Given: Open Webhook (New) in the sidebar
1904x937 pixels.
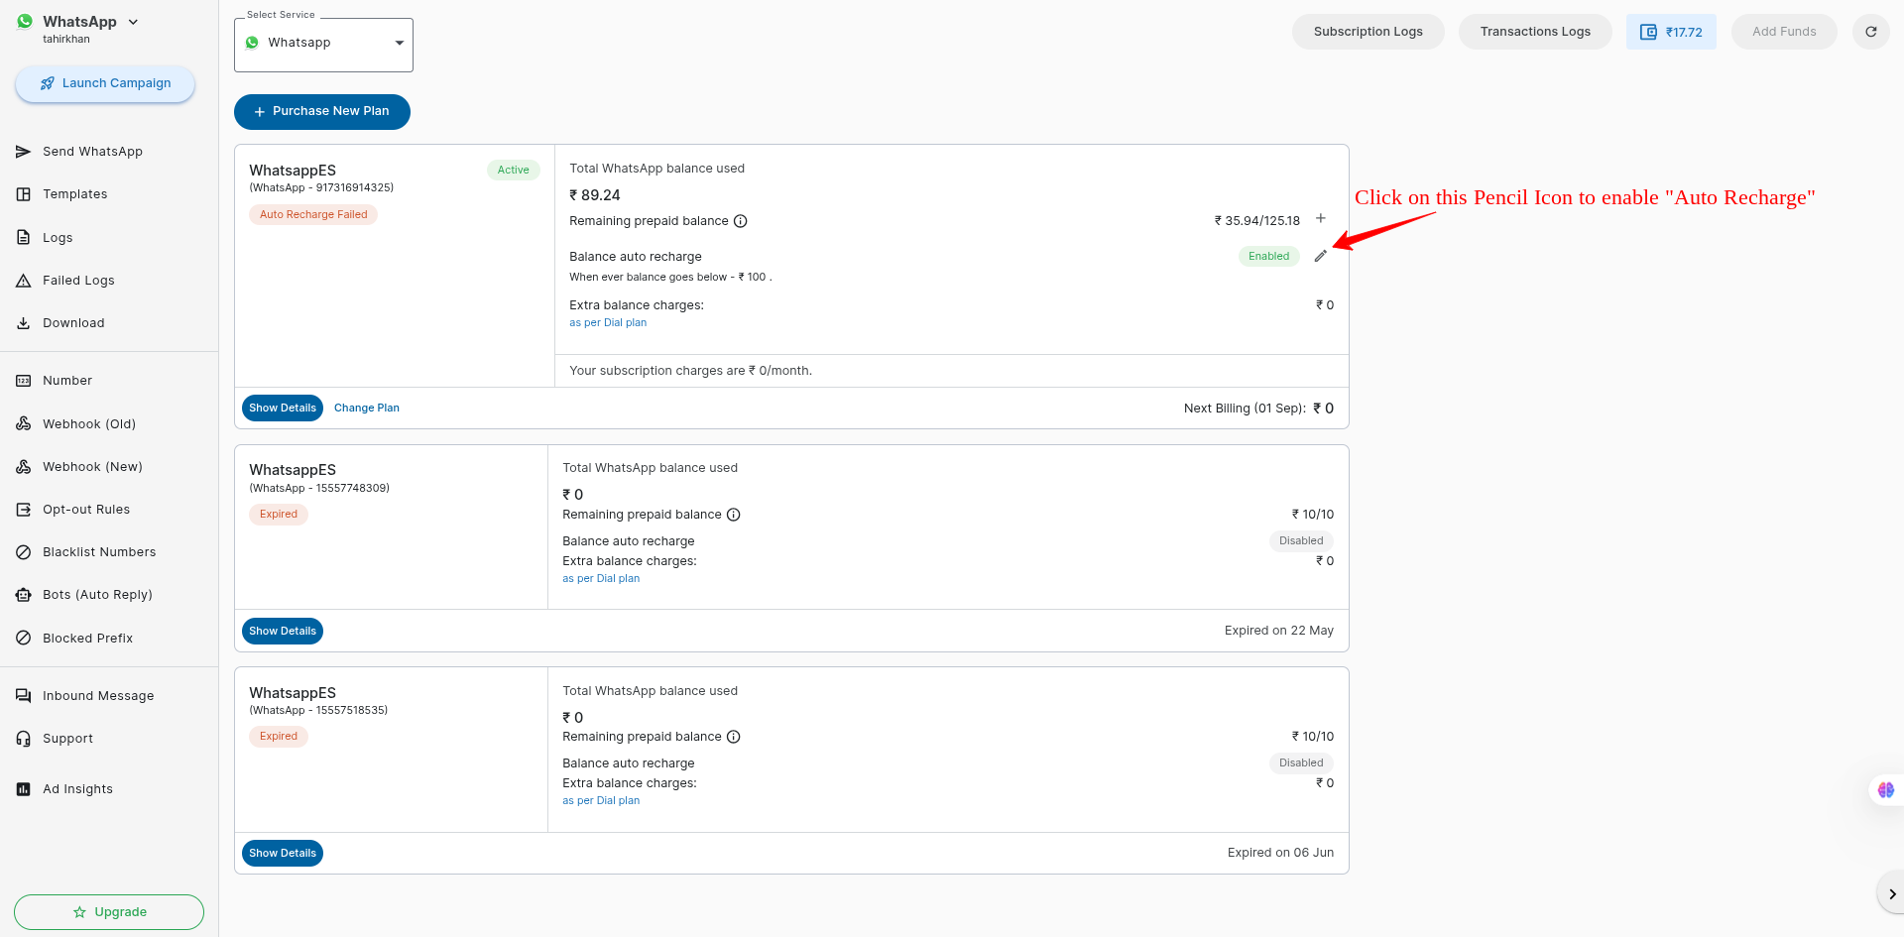Looking at the screenshot, I should point(92,467).
